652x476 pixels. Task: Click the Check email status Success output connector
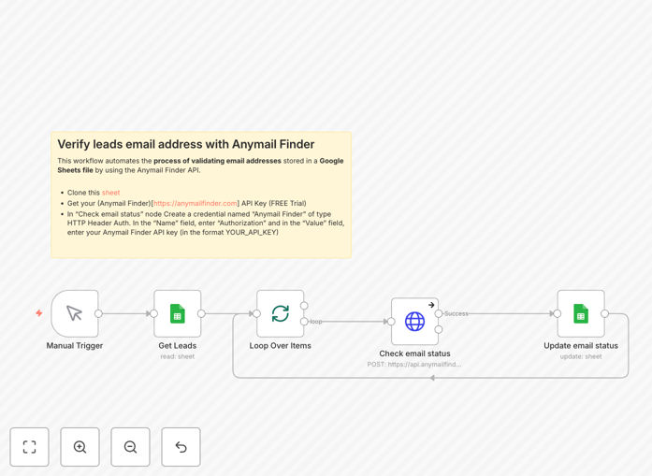coord(439,313)
